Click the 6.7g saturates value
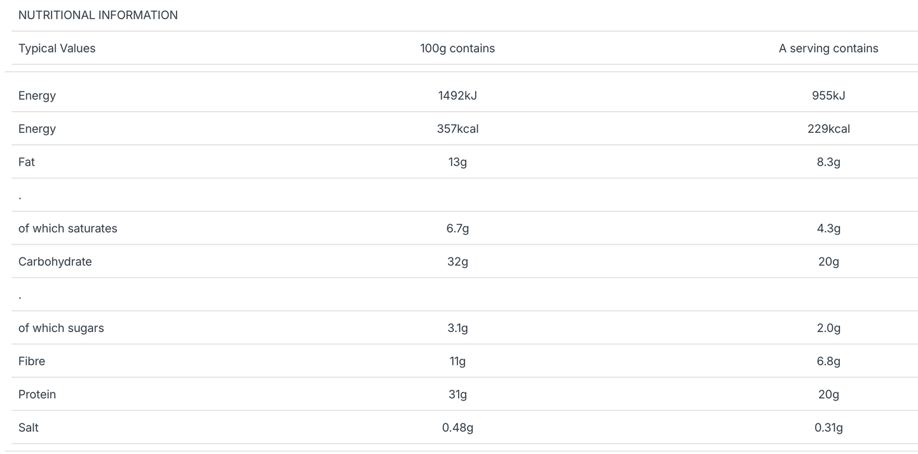This screenshot has width=918, height=454. [457, 229]
